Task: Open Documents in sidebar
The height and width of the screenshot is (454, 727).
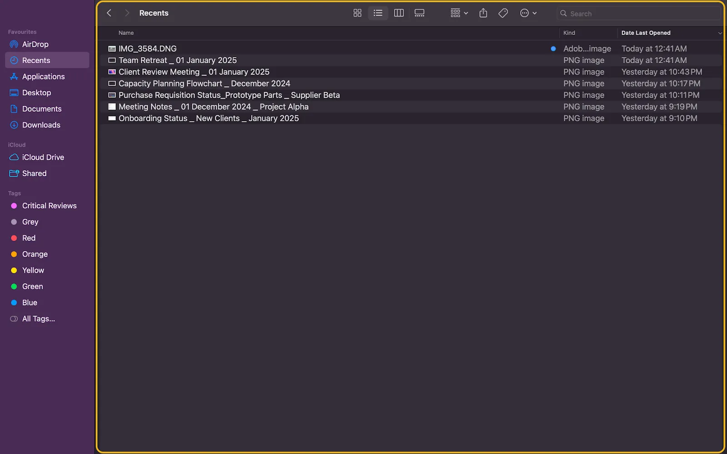Action: [47, 109]
